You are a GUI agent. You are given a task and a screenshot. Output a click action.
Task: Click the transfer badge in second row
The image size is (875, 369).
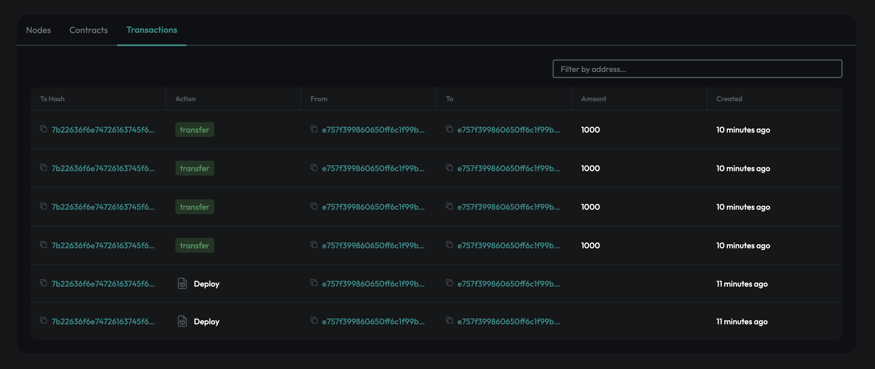point(195,168)
